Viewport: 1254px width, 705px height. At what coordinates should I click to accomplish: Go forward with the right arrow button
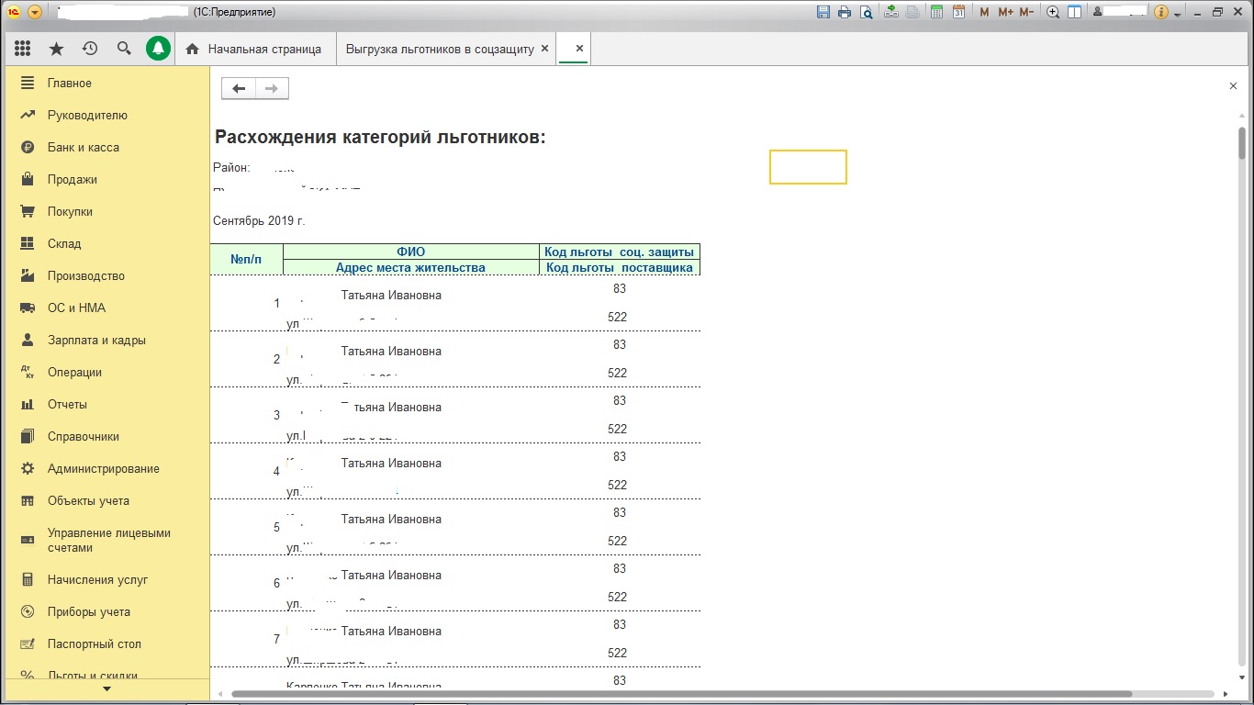click(272, 88)
